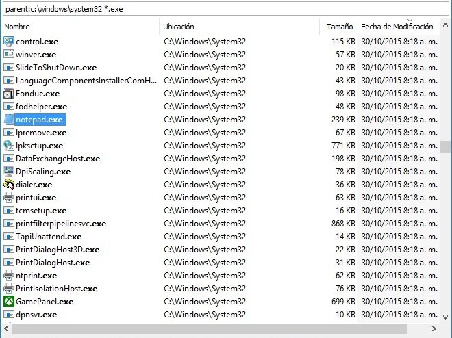Select the tcmsetup.exe file name
The image size is (452, 338).
click(x=41, y=211)
